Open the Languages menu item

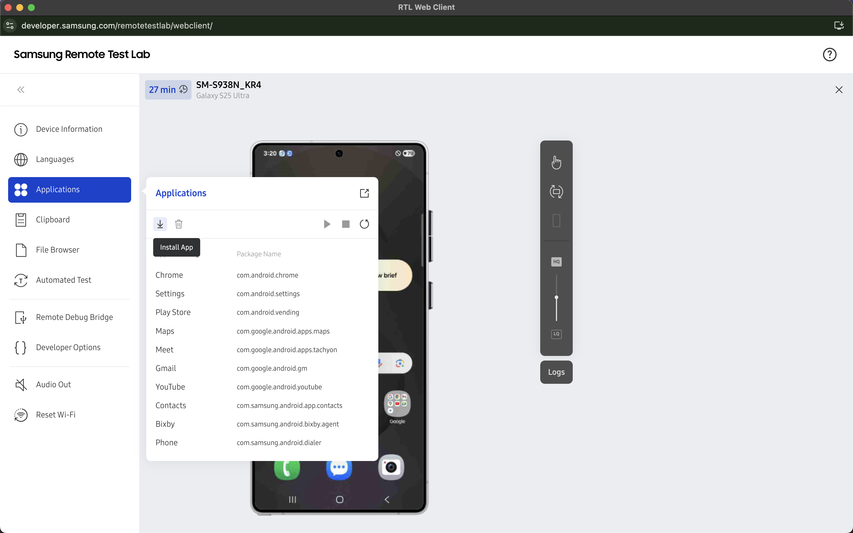point(69,159)
